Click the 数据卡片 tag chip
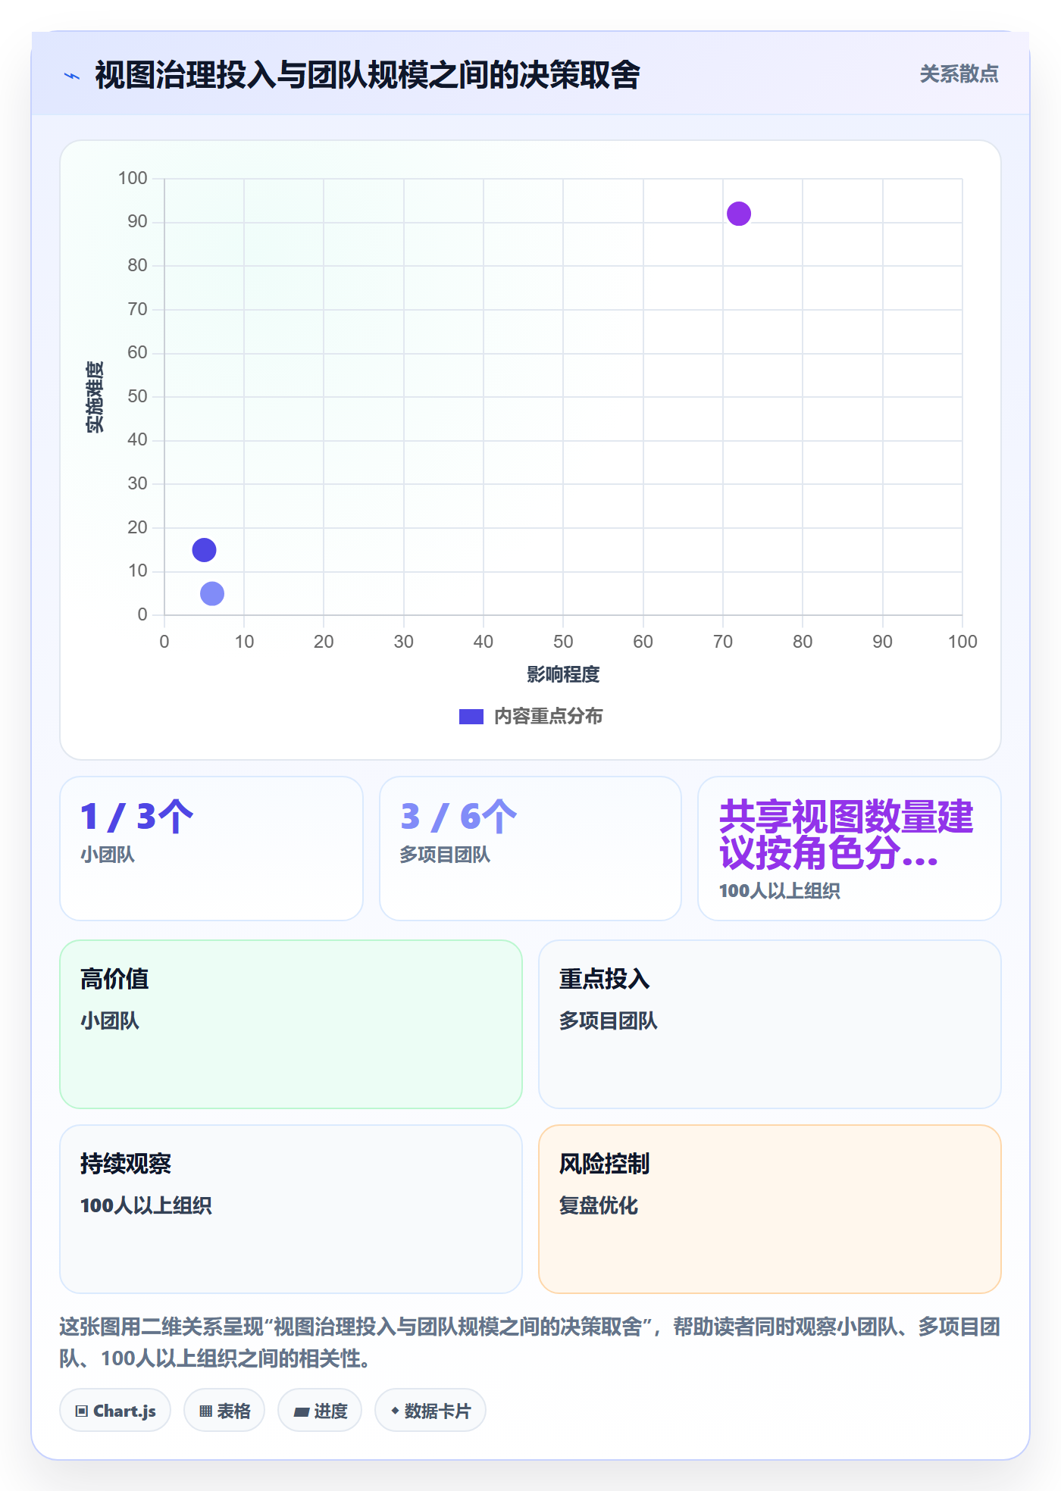Image resolution: width=1061 pixels, height=1491 pixels. coord(430,1411)
